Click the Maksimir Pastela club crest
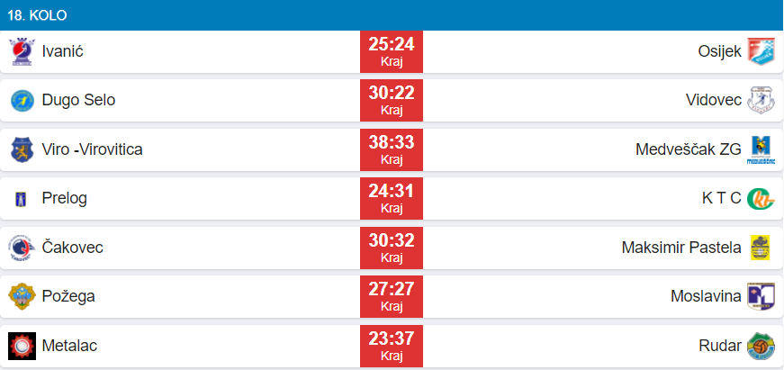This screenshot has height=370, width=784. (x=761, y=247)
